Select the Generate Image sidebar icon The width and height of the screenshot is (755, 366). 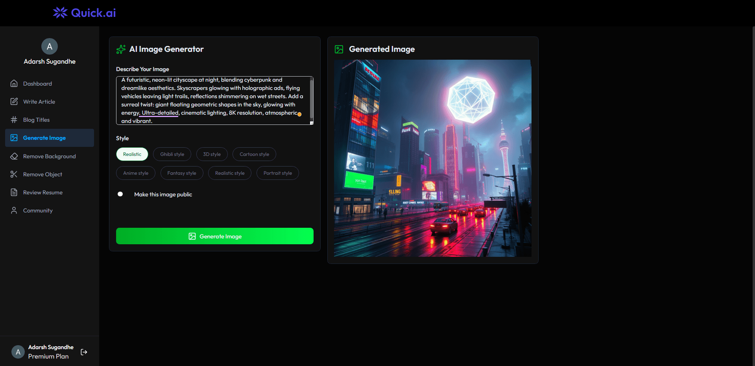click(x=14, y=137)
